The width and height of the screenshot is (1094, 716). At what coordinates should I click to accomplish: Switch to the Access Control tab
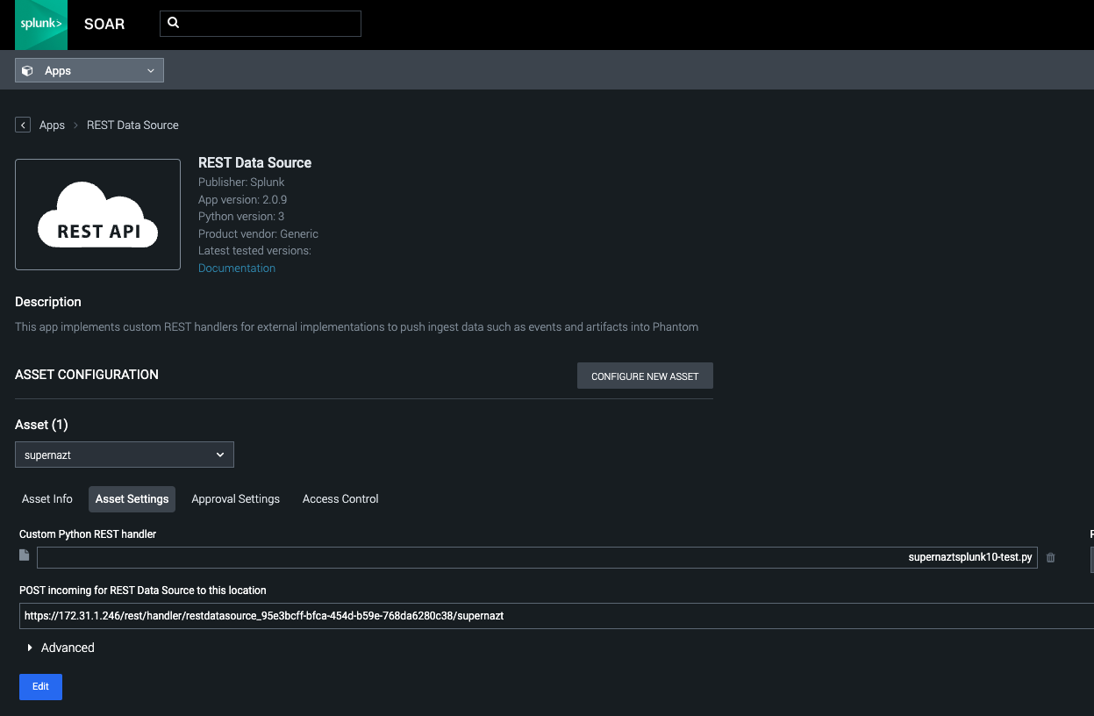(x=340, y=498)
